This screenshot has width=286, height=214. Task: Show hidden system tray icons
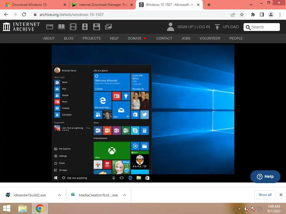pyautogui.click(x=239, y=209)
